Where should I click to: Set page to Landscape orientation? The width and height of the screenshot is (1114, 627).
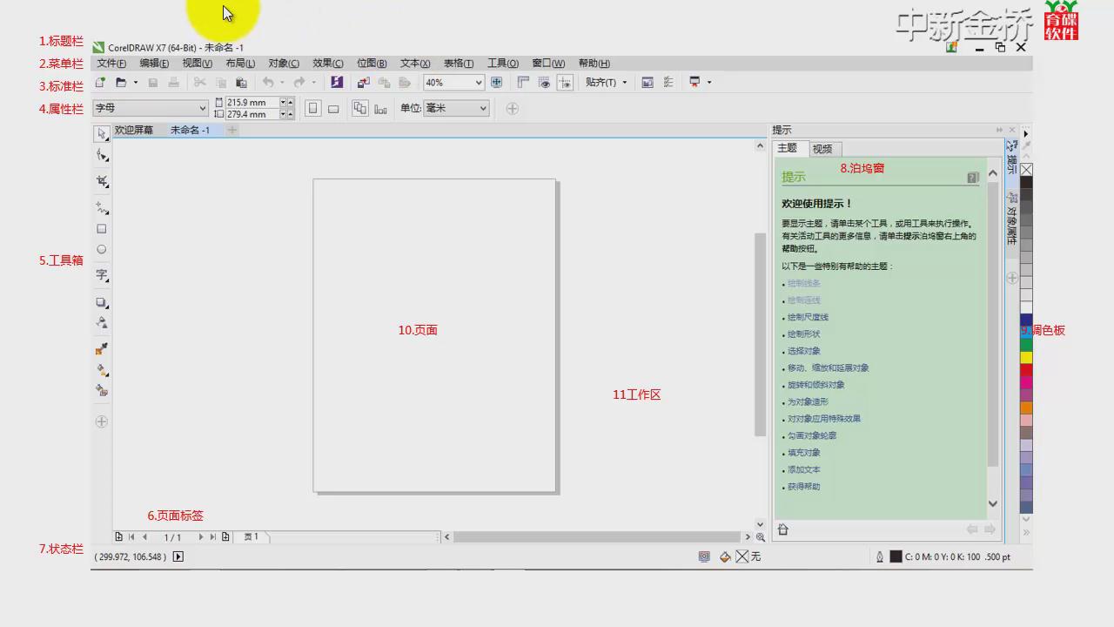pos(333,108)
